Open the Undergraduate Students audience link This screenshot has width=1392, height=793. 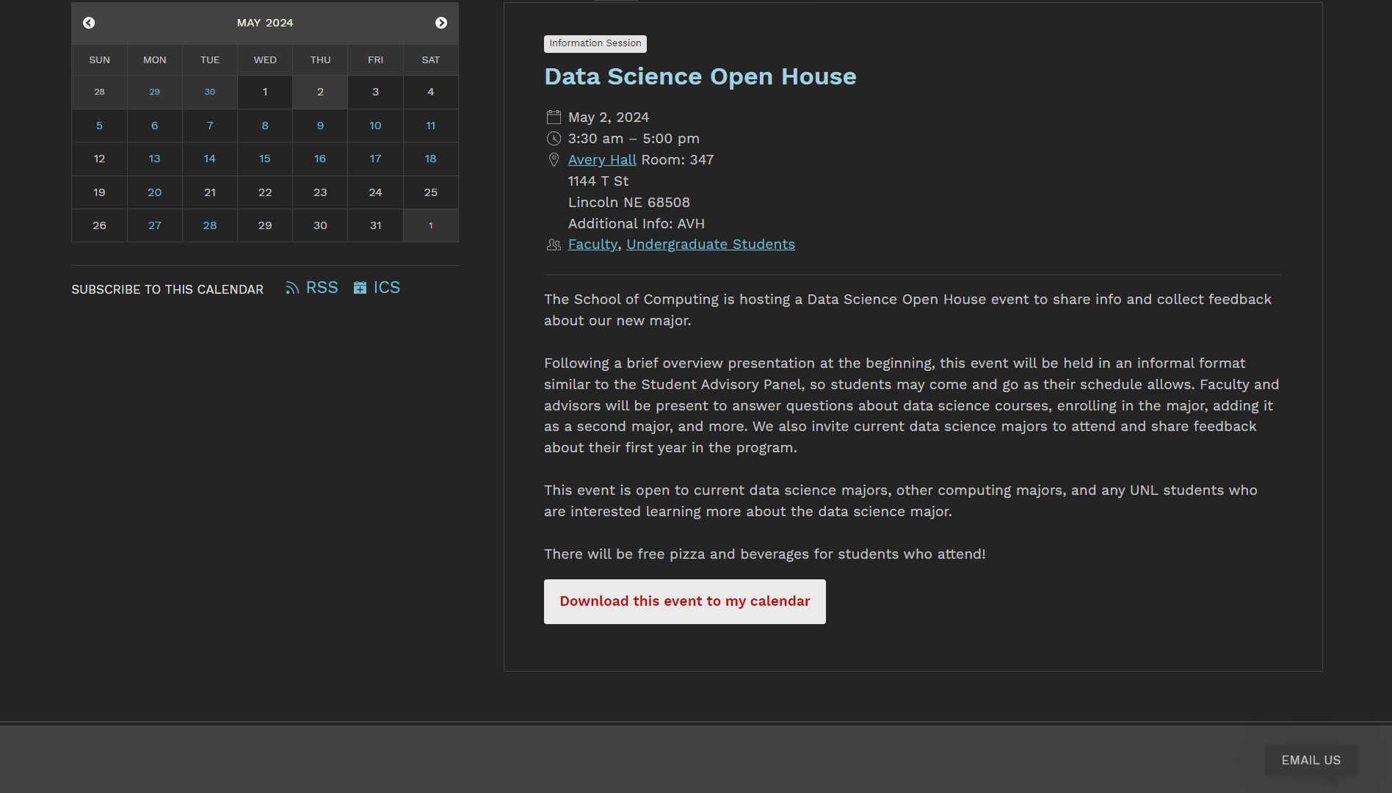click(x=710, y=245)
